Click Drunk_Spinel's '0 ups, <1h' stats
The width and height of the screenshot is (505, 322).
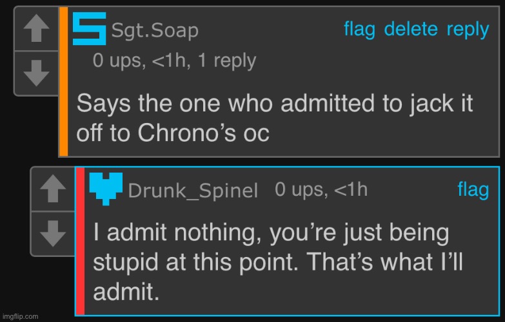[x=321, y=189]
